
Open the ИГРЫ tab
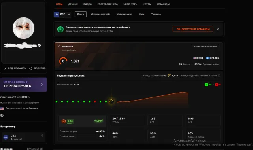(59, 4)
